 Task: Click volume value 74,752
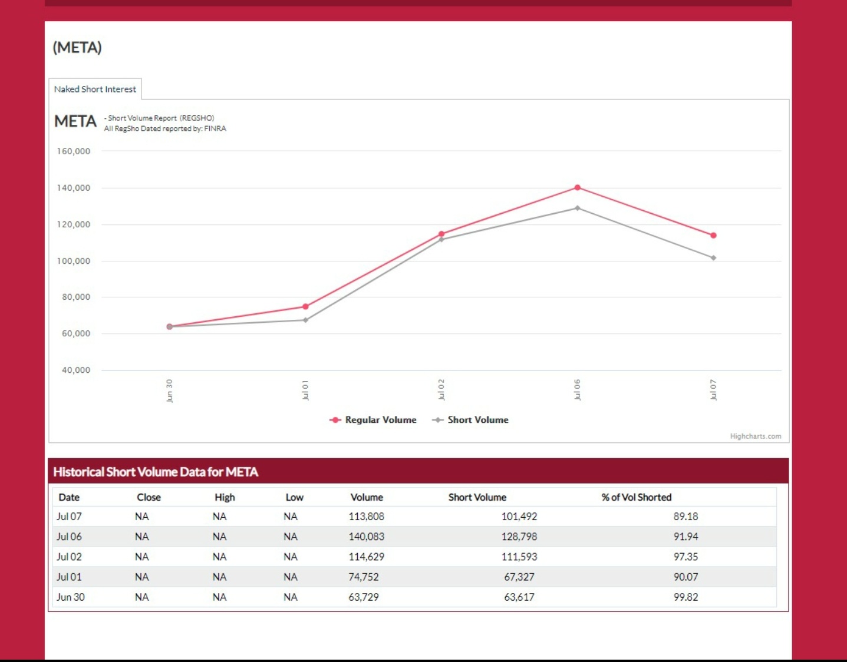click(364, 577)
